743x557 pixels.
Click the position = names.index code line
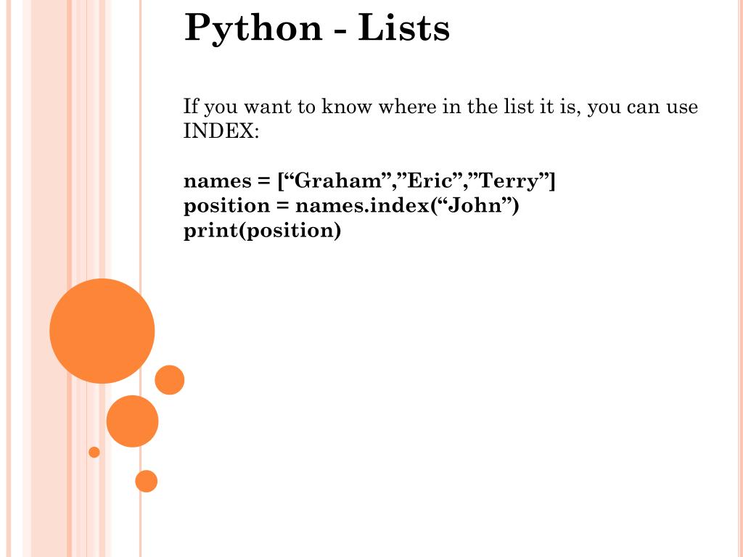[x=351, y=205]
